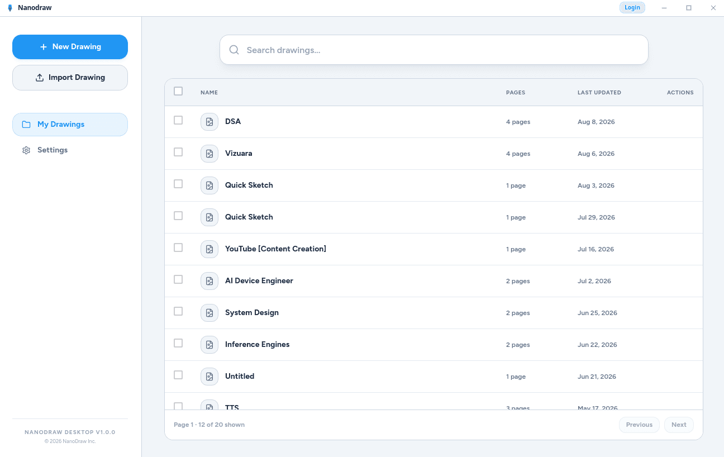Screen dimensions: 724x457
Task: Select the YouTube [Content Creation] file icon
Action: pyautogui.click(x=209, y=249)
